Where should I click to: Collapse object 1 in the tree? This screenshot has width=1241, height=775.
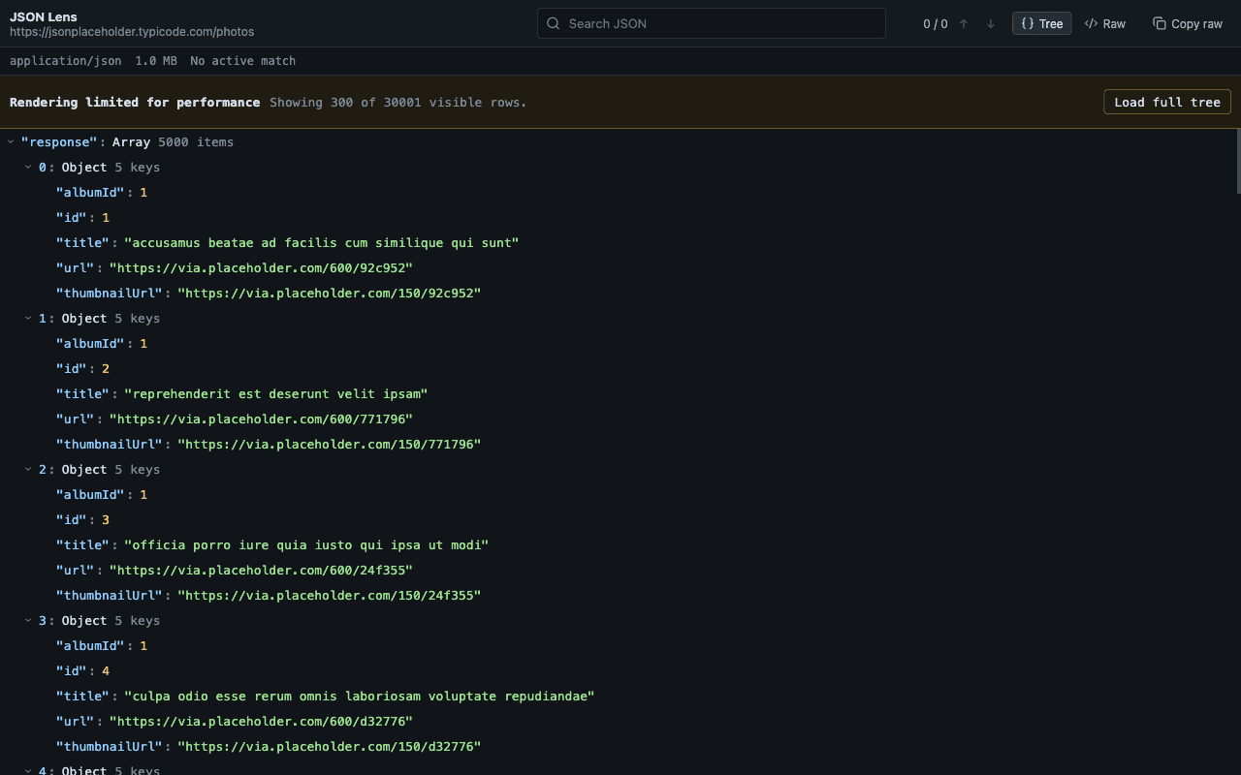point(28,318)
